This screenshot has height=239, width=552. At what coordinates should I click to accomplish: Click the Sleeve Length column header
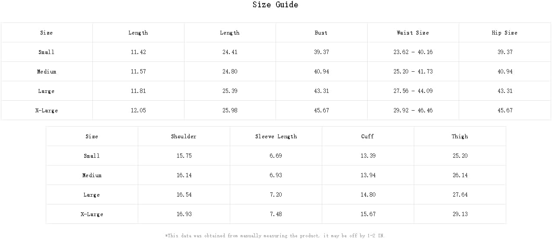[276, 137]
